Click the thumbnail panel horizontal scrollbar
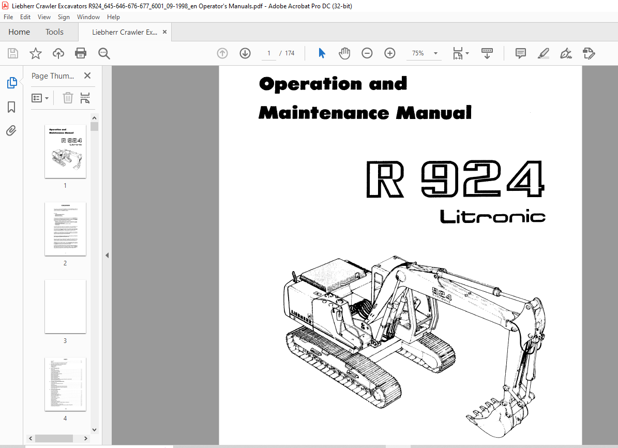 (54, 438)
